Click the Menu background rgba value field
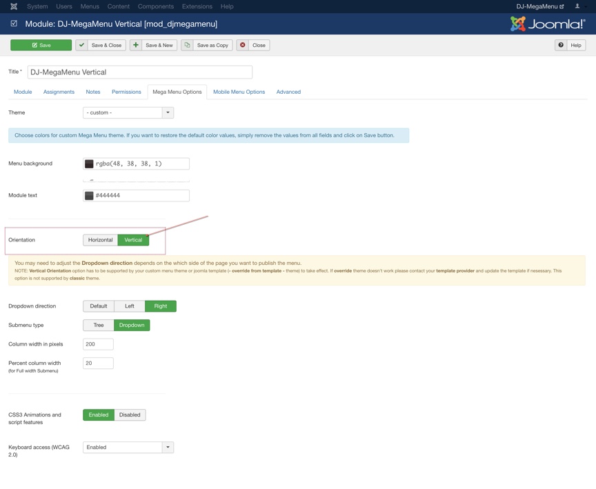 136,163
